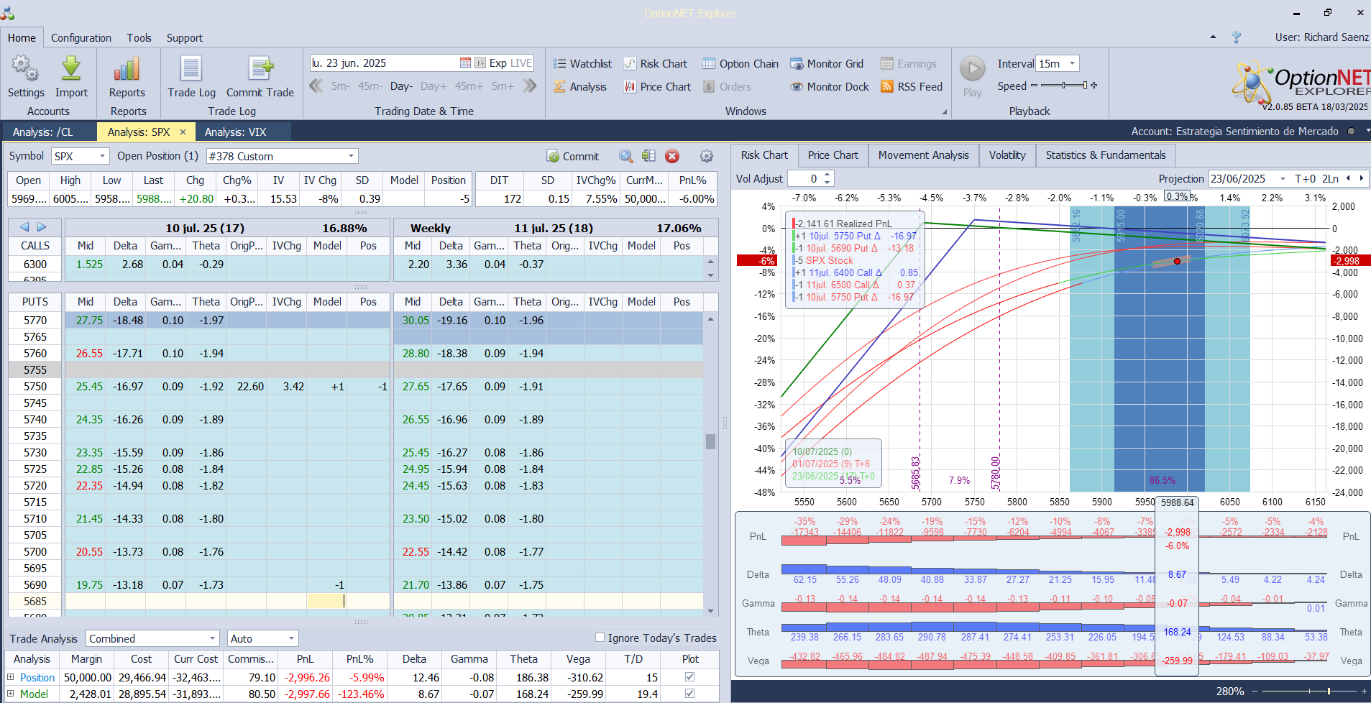1371x703 pixels.
Task: Open the RSS Feed window
Action: 912,86
